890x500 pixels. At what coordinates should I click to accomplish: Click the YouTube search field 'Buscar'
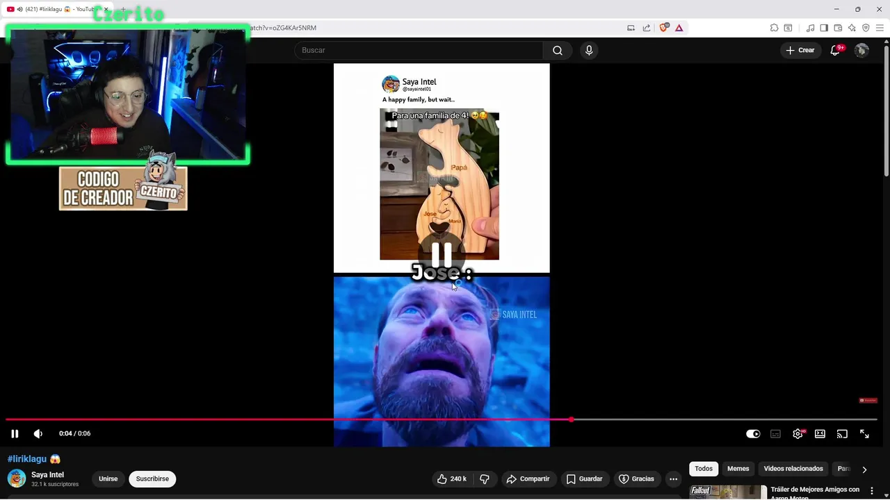click(x=419, y=50)
